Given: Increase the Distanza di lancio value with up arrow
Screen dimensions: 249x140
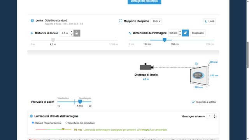Looking at the screenshot, I should pos(72,31).
